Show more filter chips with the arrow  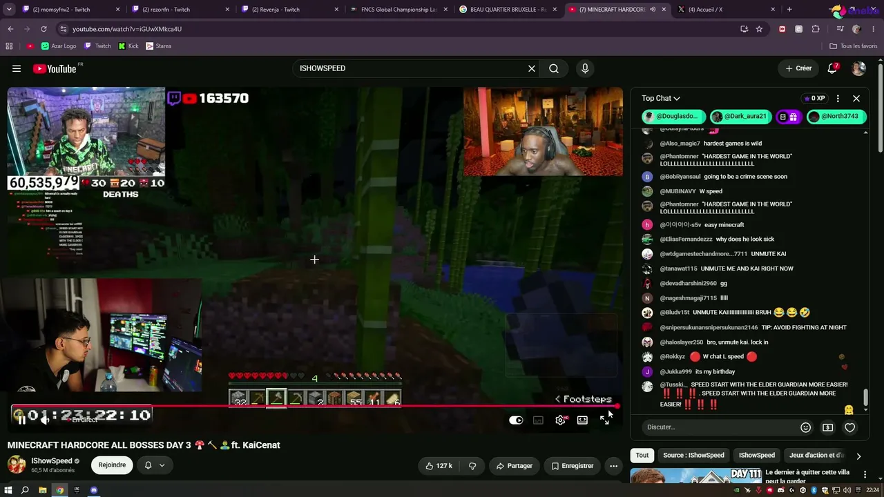click(858, 456)
